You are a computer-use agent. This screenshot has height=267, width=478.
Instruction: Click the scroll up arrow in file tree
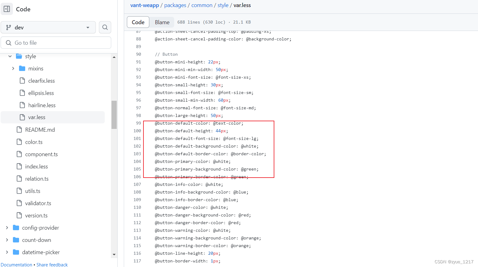coord(114,57)
